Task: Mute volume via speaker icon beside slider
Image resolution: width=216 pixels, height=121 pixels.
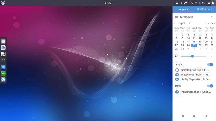Action: coord(176,56)
